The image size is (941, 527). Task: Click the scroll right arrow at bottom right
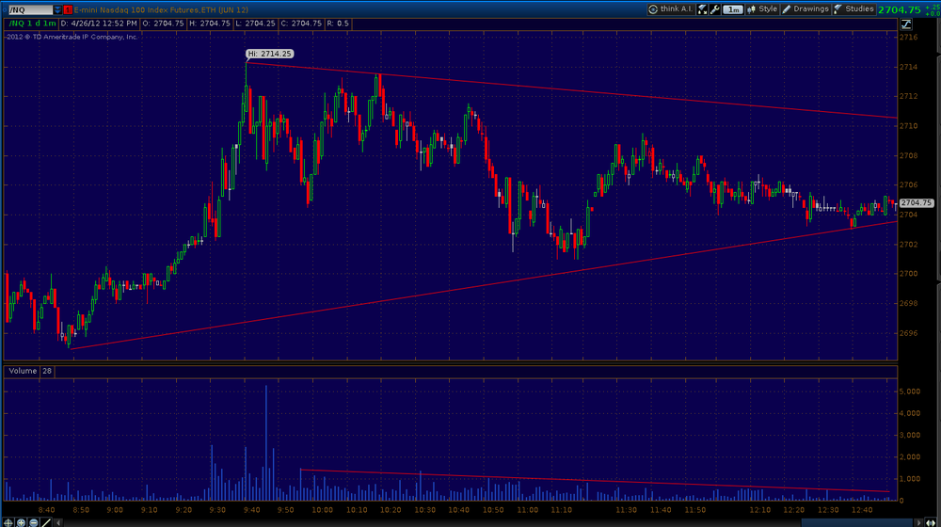[x=918, y=523]
